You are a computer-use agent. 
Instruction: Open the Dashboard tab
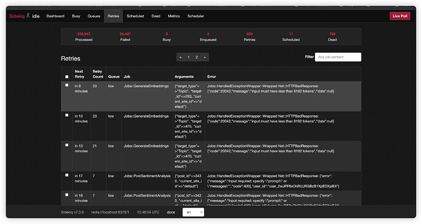click(x=56, y=16)
